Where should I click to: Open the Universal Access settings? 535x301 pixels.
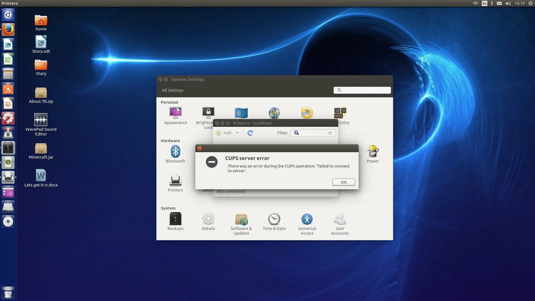[307, 219]
